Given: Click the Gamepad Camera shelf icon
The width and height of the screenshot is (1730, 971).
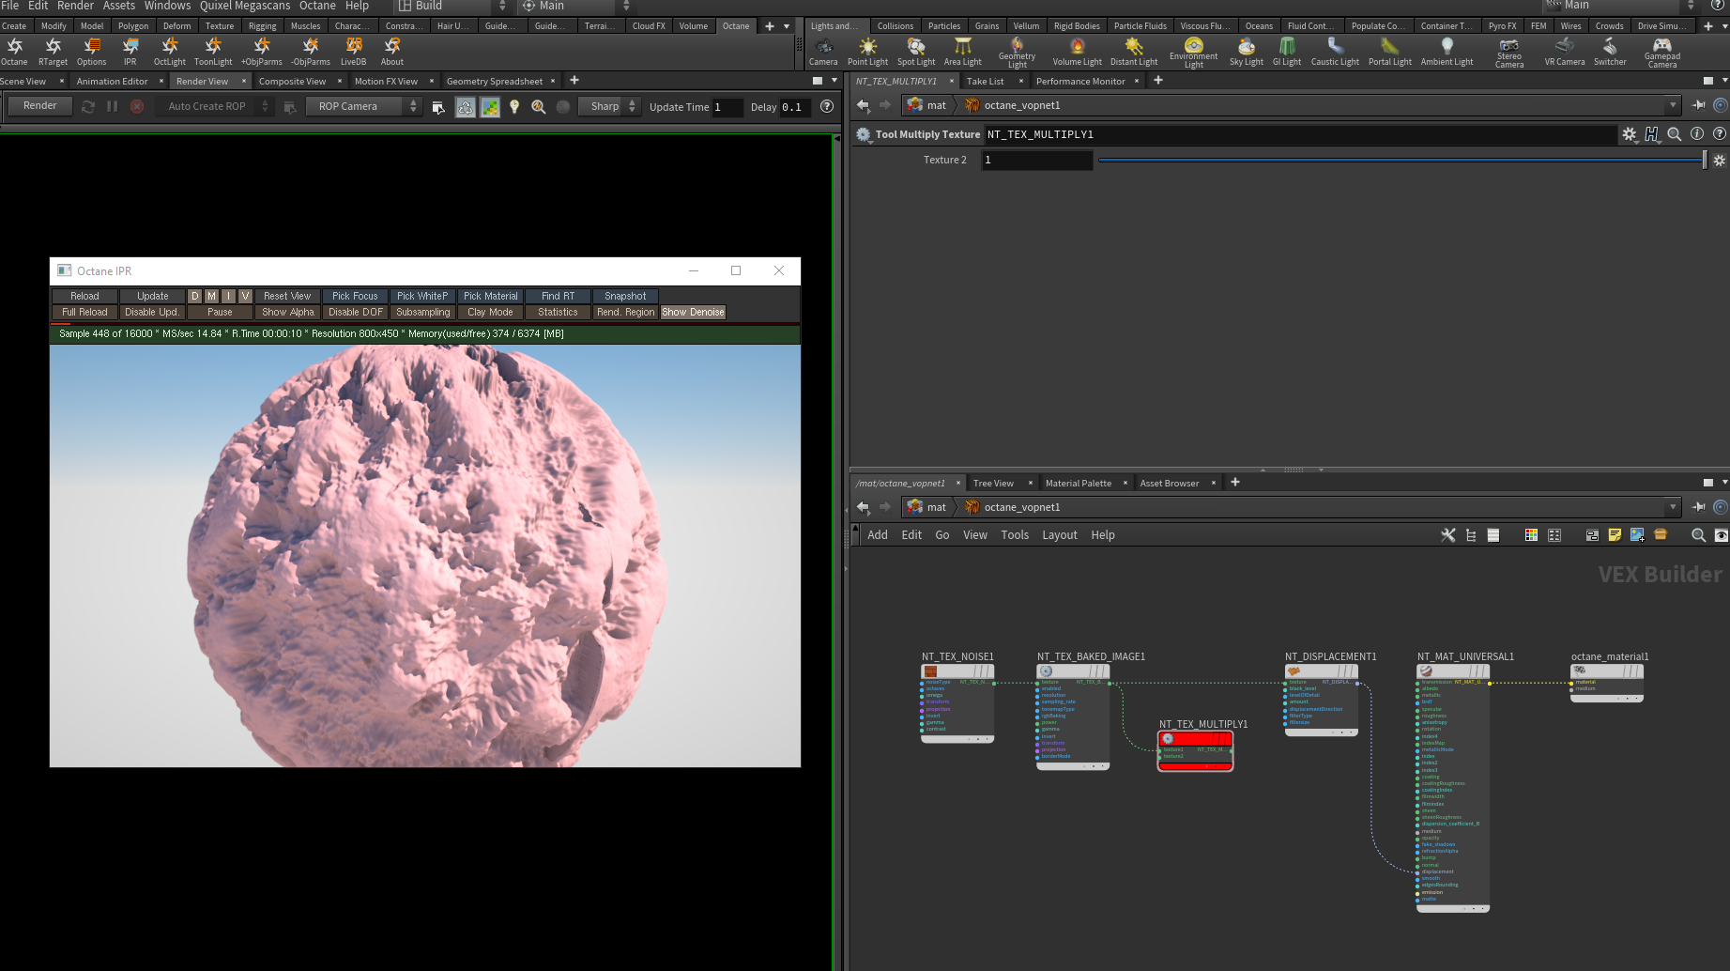Looking at the screenshot, I should tap(1661, 47).
